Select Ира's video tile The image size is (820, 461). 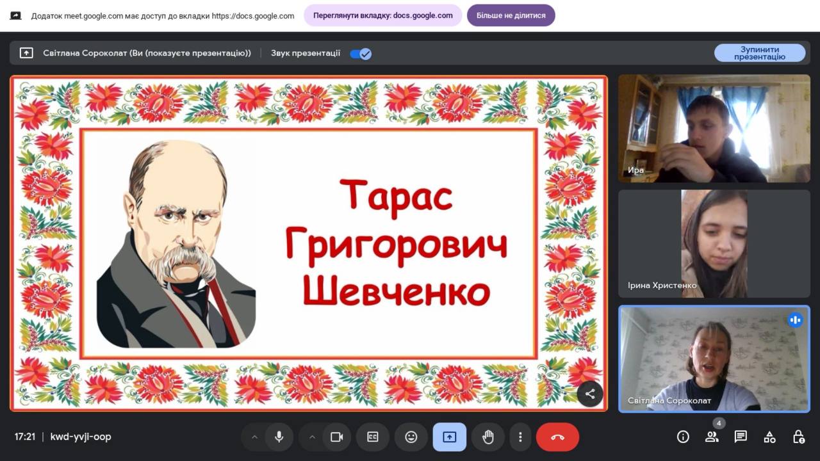click(714, 128)
